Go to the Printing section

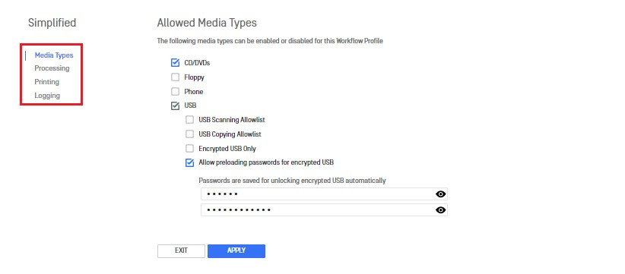coord(46,81)
